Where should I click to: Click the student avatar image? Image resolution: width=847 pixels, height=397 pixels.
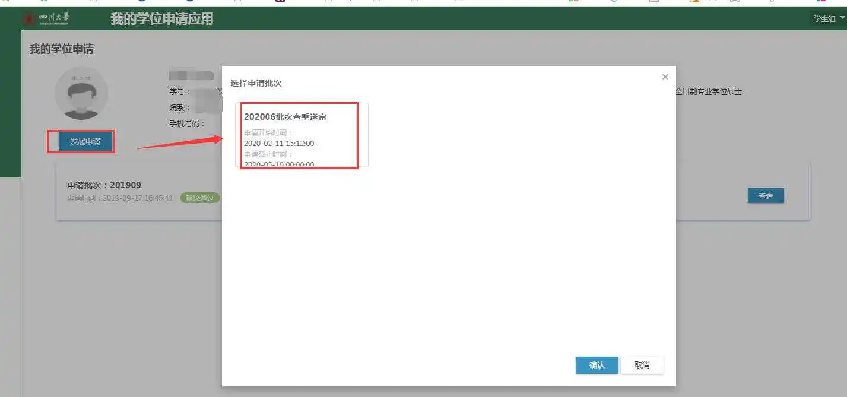(x=81, y=94)
